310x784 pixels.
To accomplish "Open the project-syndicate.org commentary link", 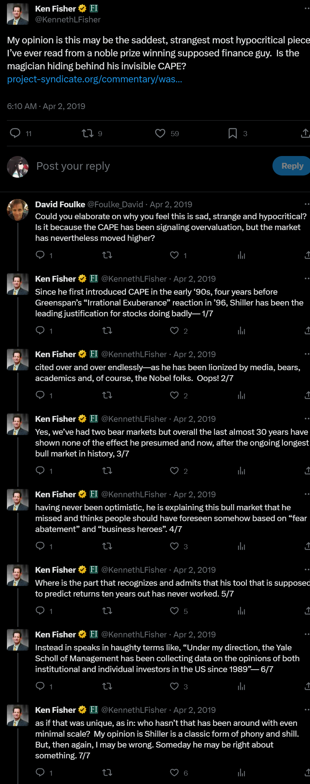I will 95,79.
